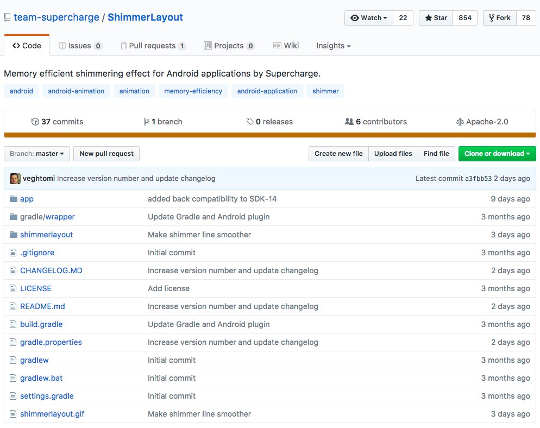
Task: Click the Upload files button
Action: click(x=393, y=154)
